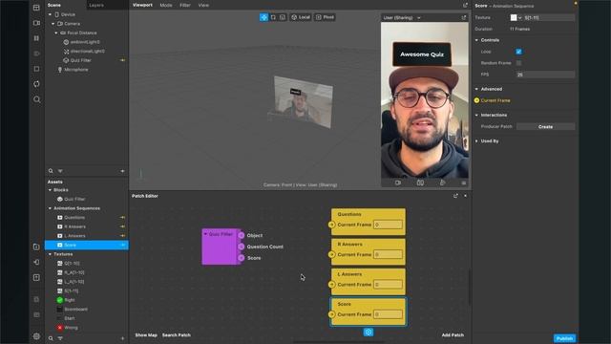611x344 pixels.
Task: Collapse the Controls section in inspector
Action: 476,40
